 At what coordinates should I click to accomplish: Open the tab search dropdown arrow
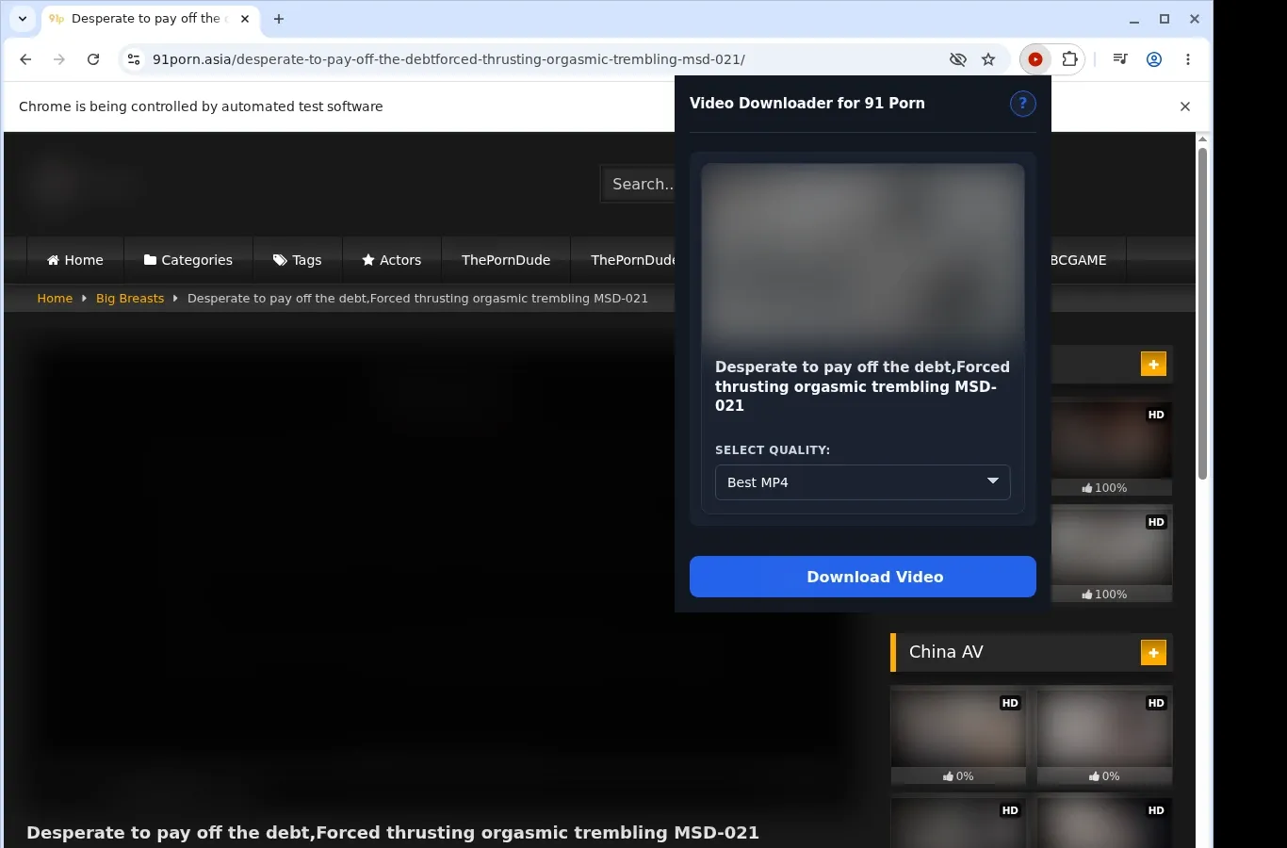23,19
